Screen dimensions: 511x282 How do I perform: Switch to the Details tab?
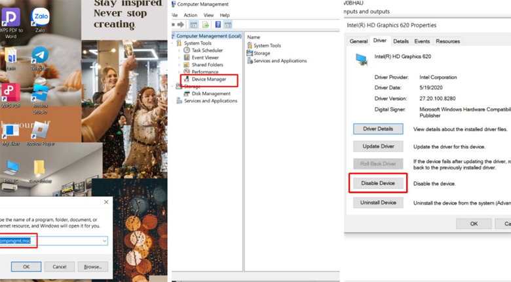401,41
